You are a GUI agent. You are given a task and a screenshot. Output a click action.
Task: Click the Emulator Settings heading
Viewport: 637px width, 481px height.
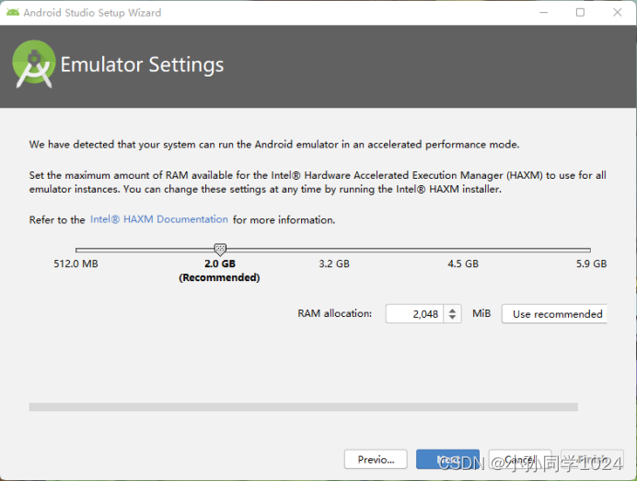tap(142, 65)
